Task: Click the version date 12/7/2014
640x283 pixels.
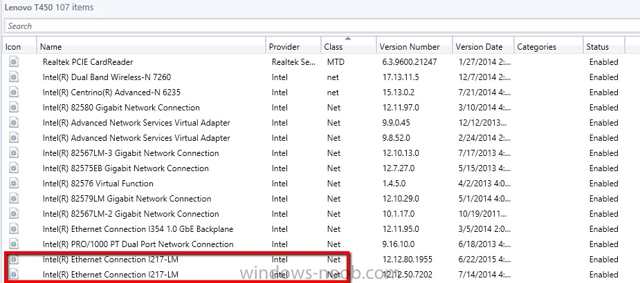Action: click(484, 77)
